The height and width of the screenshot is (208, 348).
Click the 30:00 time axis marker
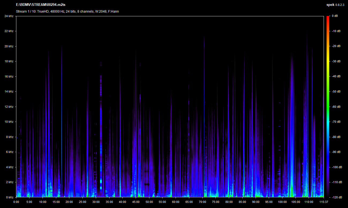pos(96,202)
